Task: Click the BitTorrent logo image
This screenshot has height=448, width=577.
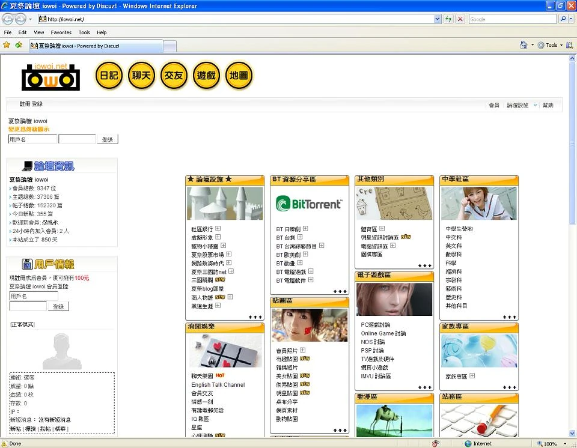Action: (x=309, y=204)
